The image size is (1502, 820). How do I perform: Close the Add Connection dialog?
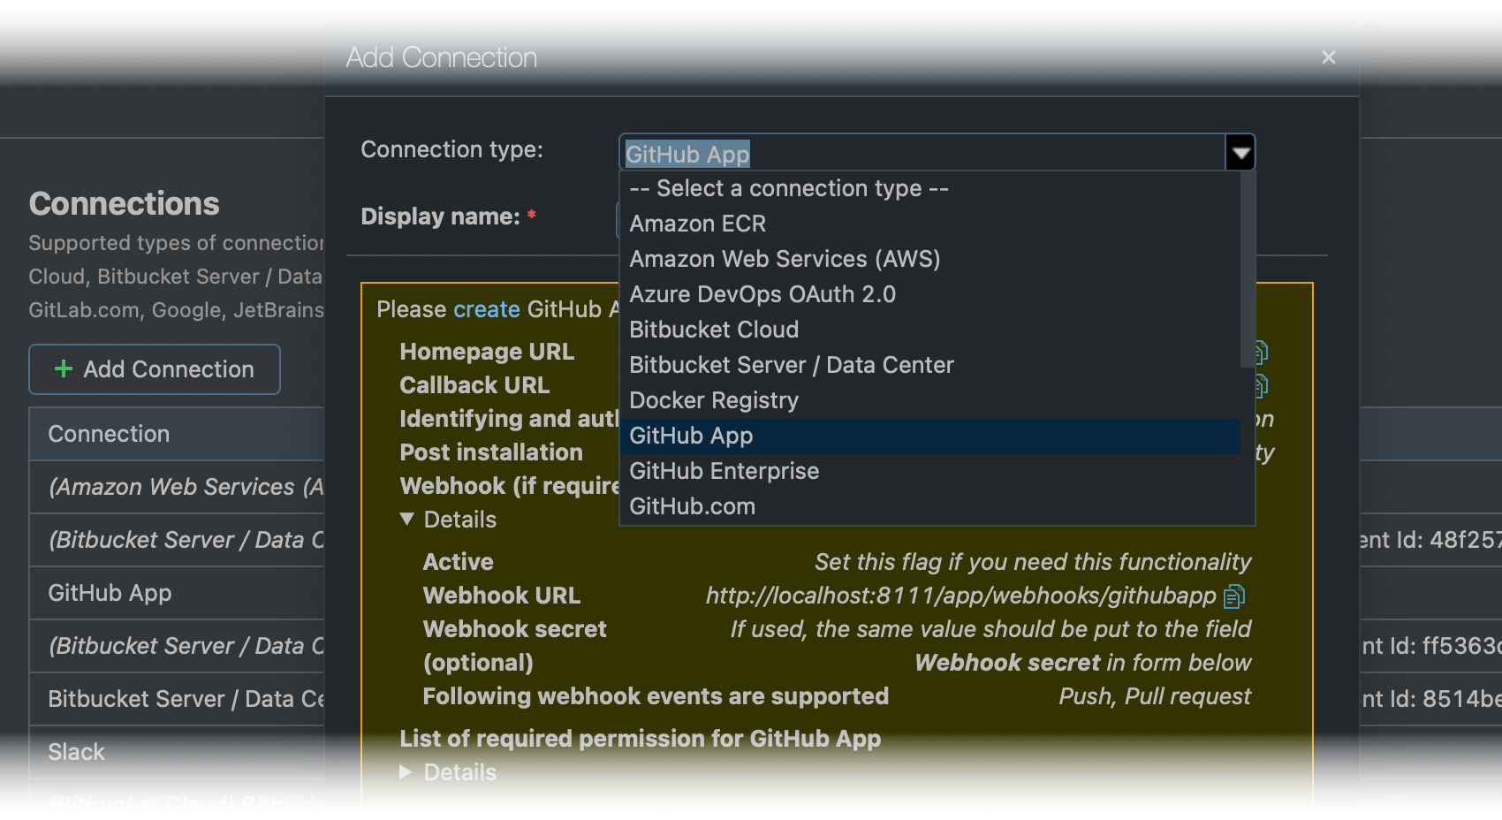[1328, 57]
